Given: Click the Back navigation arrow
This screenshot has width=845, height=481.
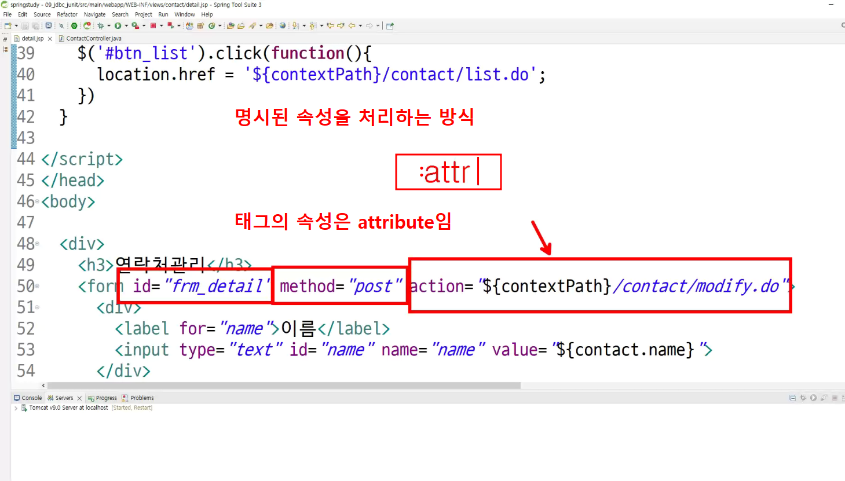Looking at the screenshot, I should pos(352,25).
